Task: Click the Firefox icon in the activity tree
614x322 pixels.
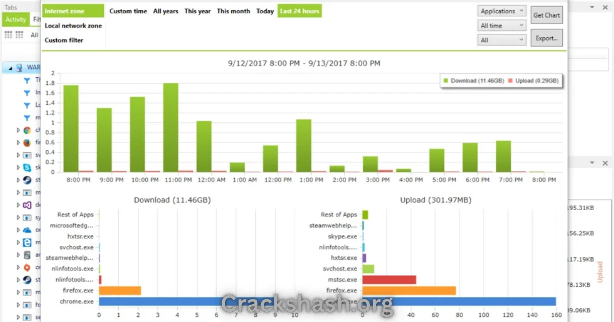Action: 27,143
